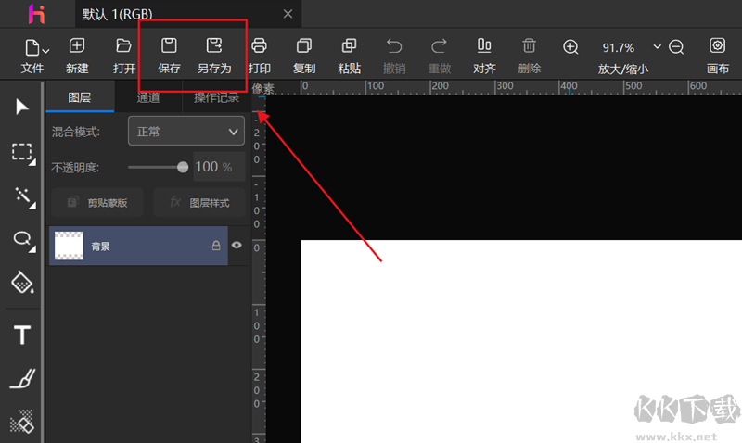The width and height of the screenshot is (742, 443).
Task: Pick the paint bucket fill tool
Action: 22,283
